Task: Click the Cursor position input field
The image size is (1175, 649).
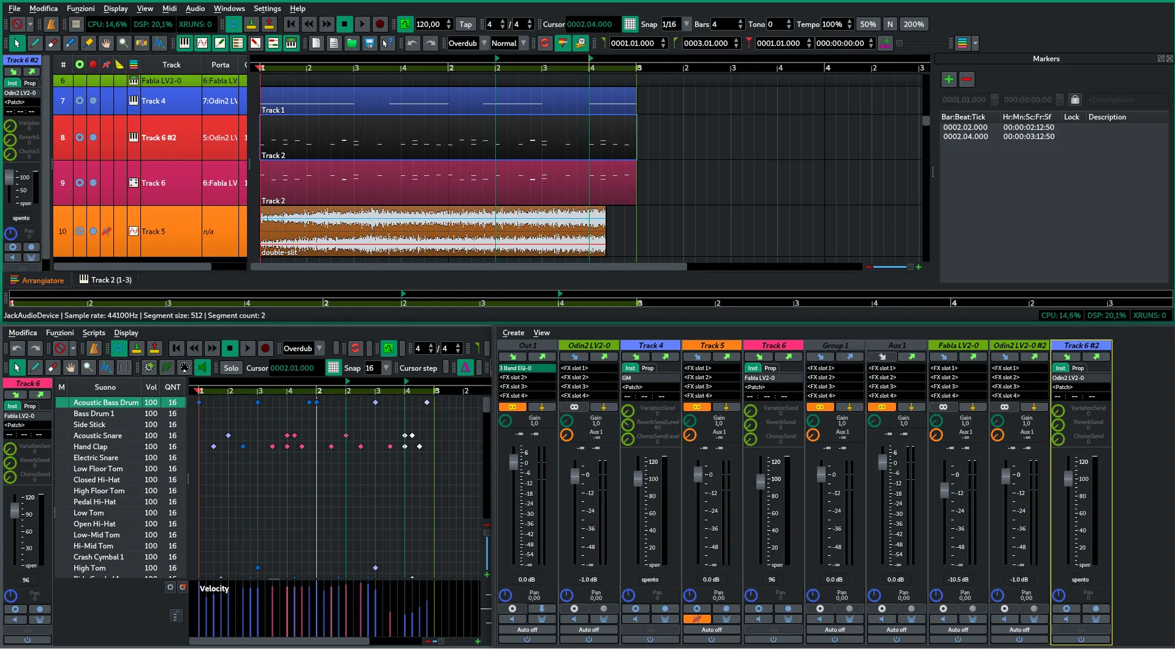Action: 590,24
